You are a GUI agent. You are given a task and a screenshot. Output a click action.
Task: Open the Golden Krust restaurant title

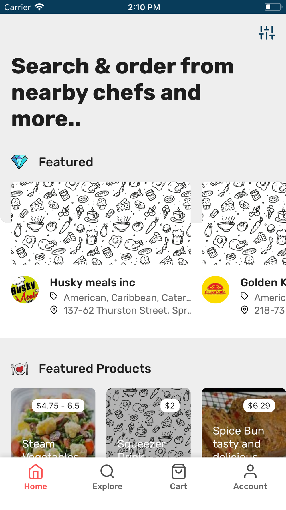coord(263,283)
